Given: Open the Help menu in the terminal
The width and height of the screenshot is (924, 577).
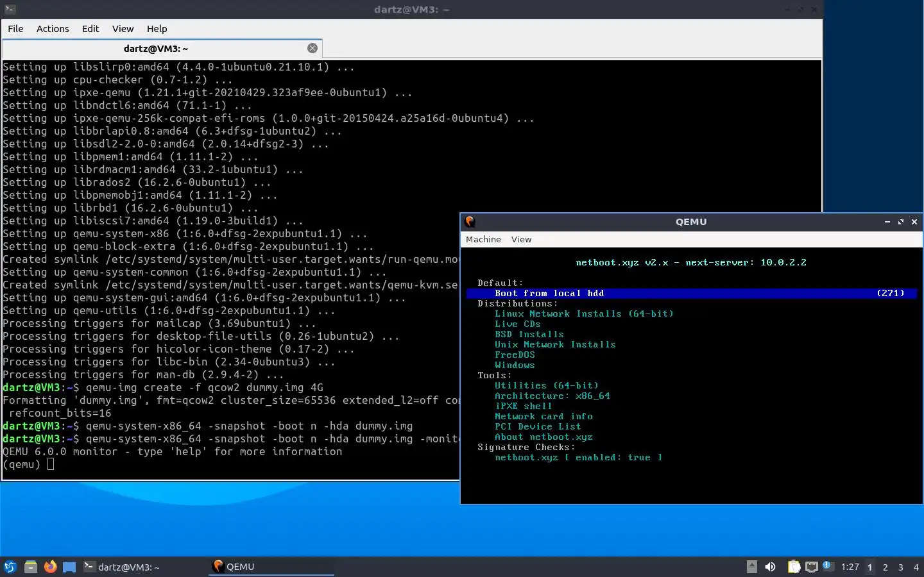Looking at the screenshot, I should [157, 29].
